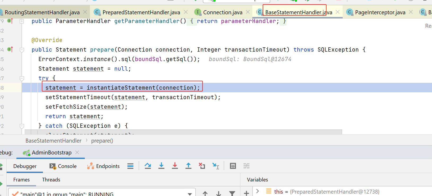
Task: Click BaseStatementHandler in the breadcrumb bar
Action: pos(54,141)
